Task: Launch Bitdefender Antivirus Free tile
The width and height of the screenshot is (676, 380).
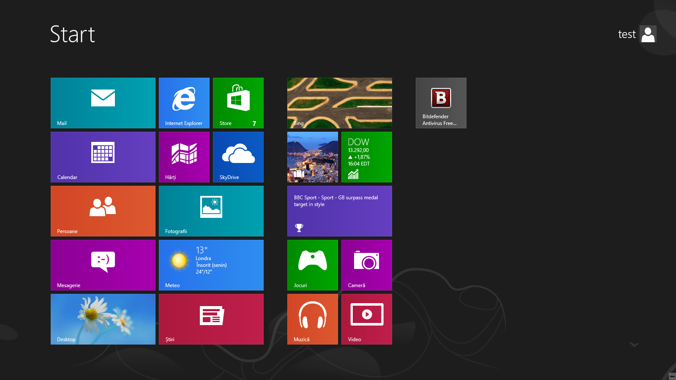Action: click(x=441, y=103)
